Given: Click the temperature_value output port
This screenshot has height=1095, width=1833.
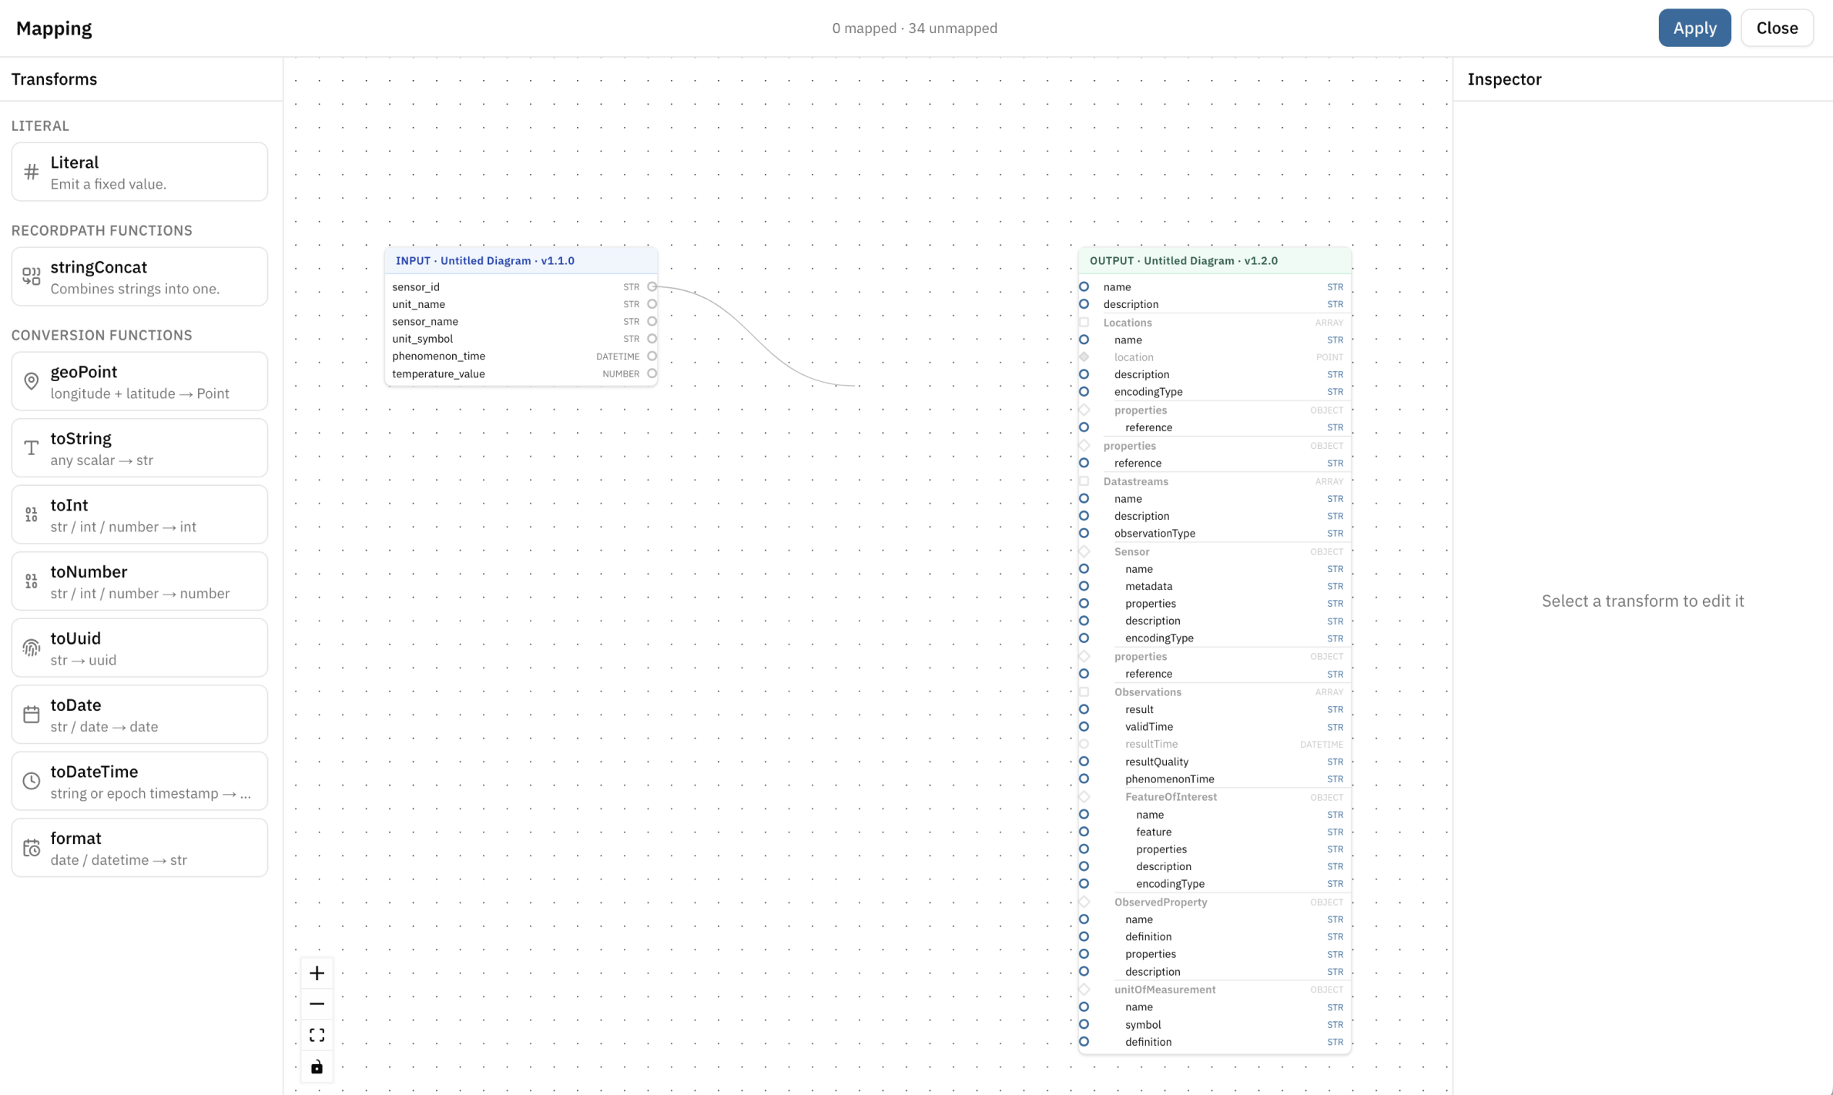Looking at the screenshot, I should tap(652, 374).
